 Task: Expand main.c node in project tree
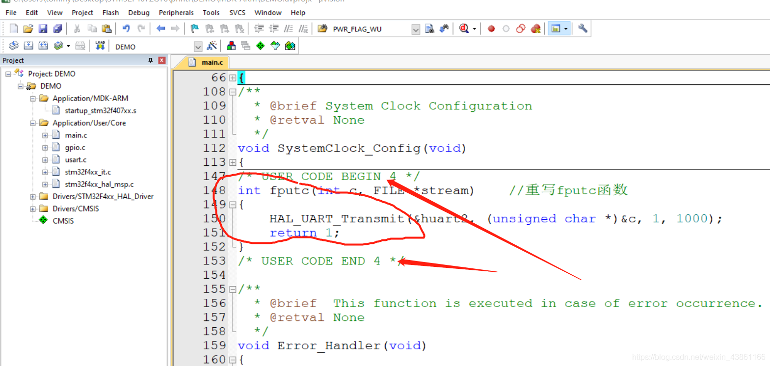click(x=45, y=135)
